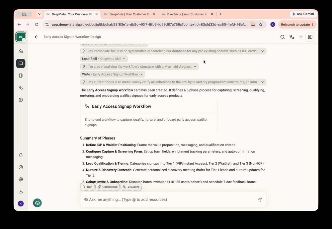332x229 pixels.
Task: Open Chrome menu three dots
Action: point(313,25)
